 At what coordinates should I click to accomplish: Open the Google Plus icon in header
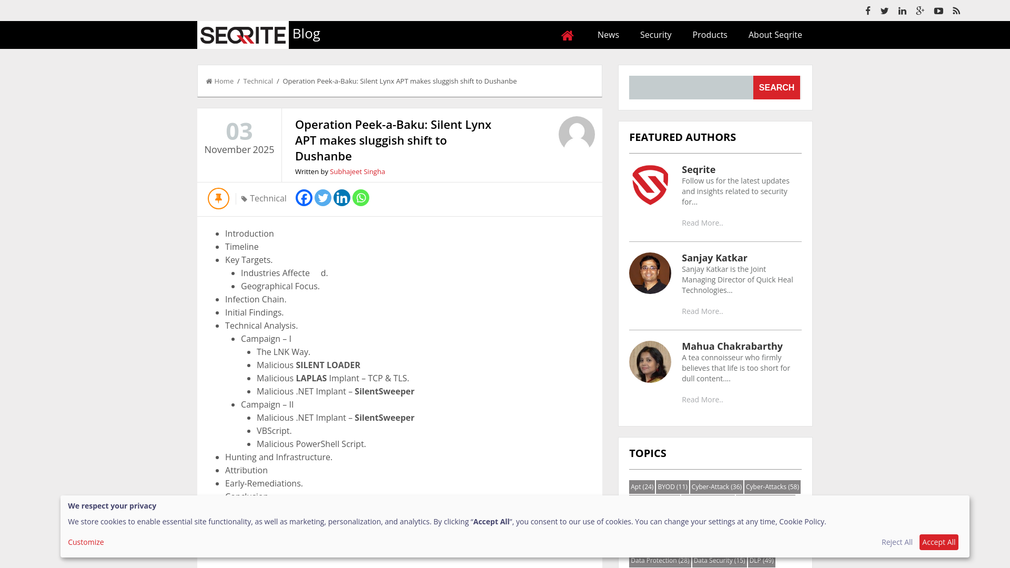920,11
